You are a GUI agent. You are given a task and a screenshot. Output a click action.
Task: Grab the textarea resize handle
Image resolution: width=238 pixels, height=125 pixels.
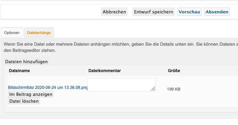click(153, 89)
